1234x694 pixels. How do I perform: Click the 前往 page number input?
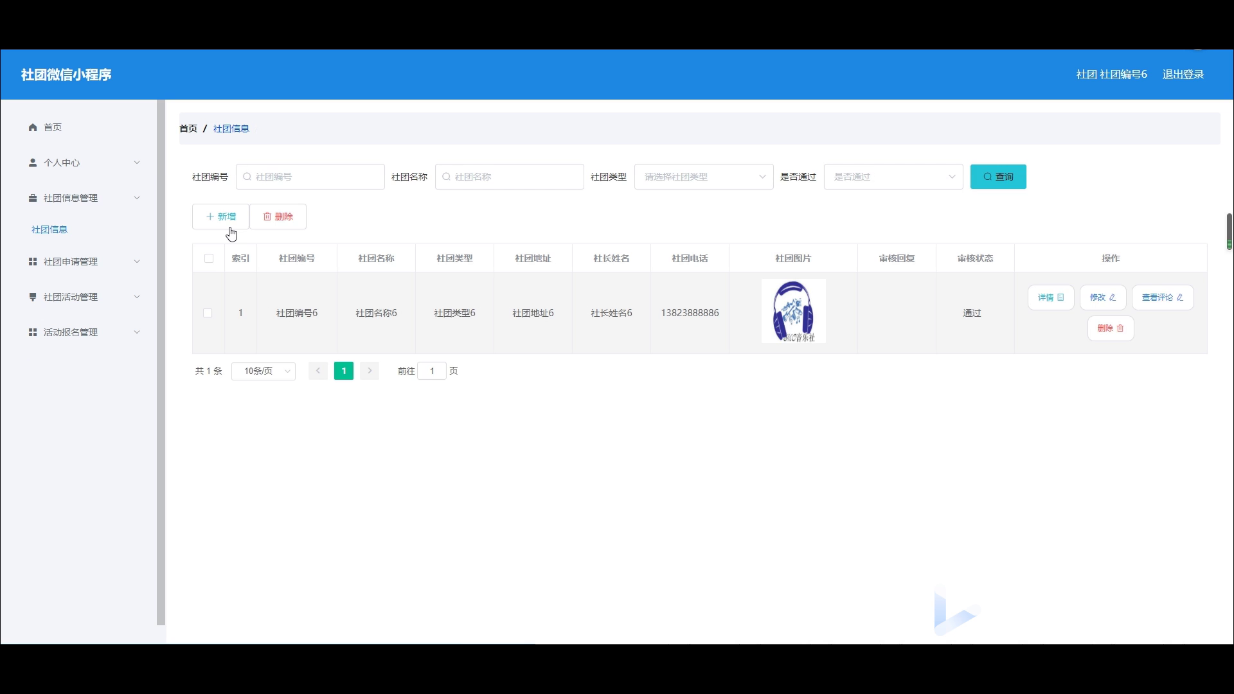[432, 371]
